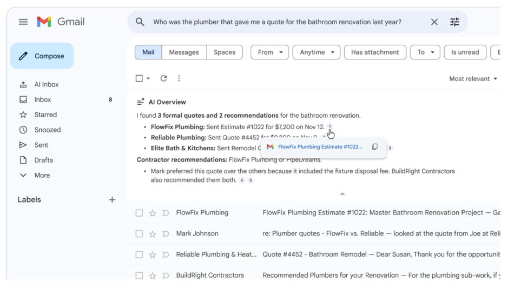Click the Starred star icon in sidebar
The image size is (514, 289).
coord(23,115)
